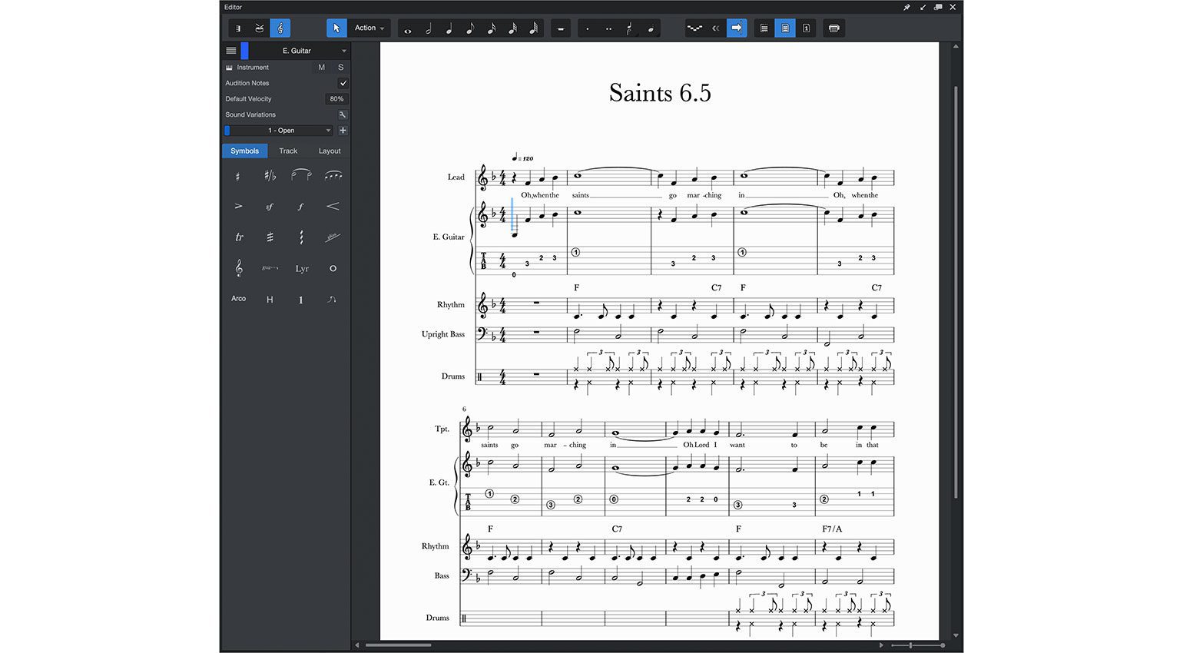
Task: Select the trill symbol in the Symbols panel
Action: [x=239, y=237]
